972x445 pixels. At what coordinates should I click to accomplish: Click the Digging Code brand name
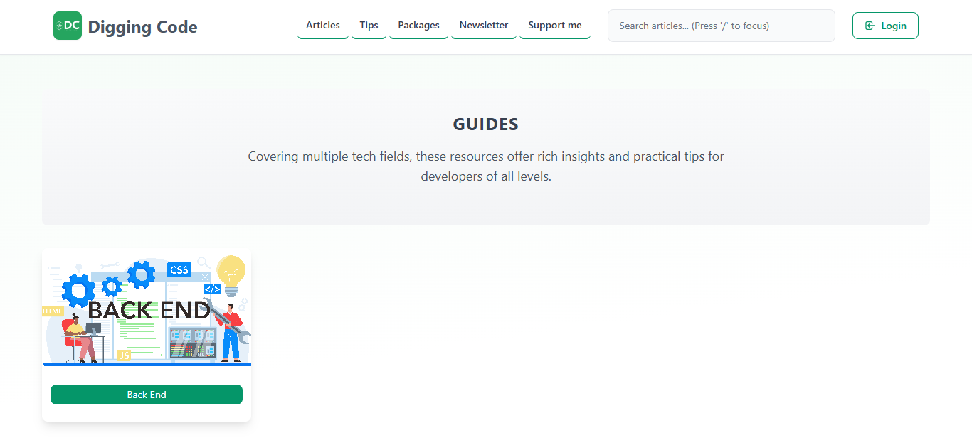tap(143, 26)
